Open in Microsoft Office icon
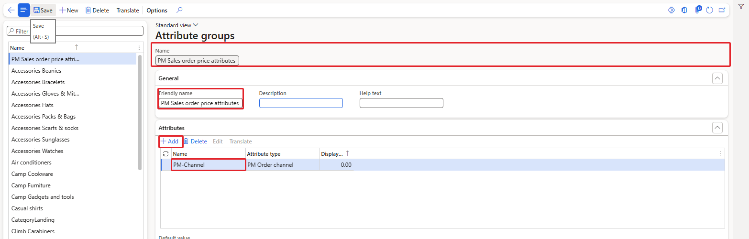The width and height of the screenshot is (749, 239). tap(684, 10)
